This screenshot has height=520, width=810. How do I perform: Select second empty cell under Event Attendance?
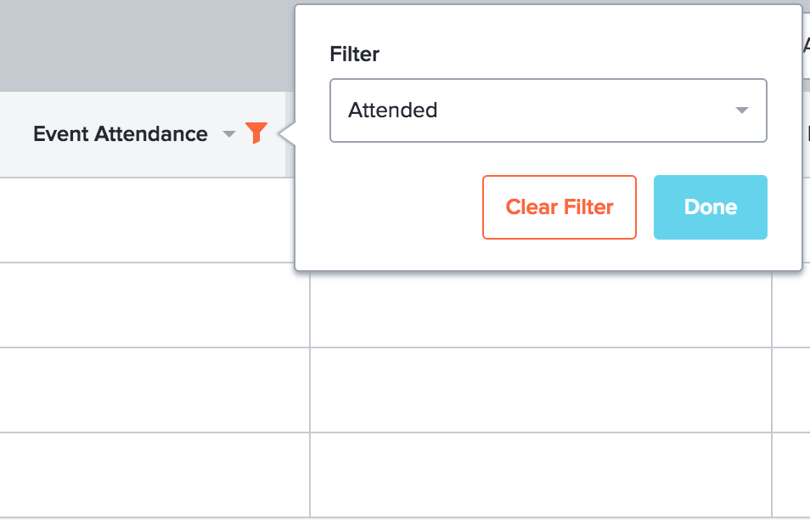[x=155, y=305]
